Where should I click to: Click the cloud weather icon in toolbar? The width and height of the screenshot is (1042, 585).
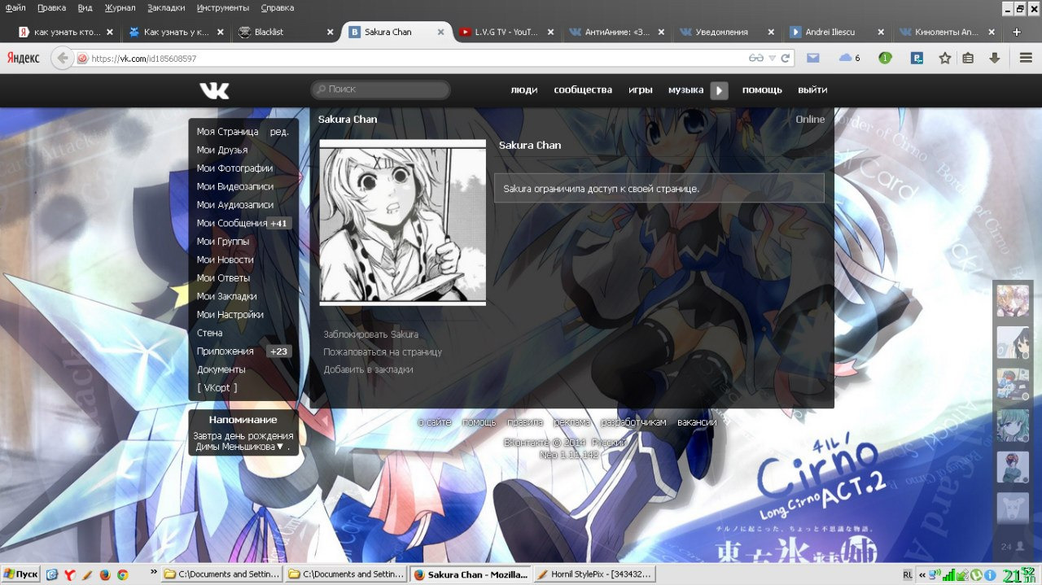tap(846, 58)
